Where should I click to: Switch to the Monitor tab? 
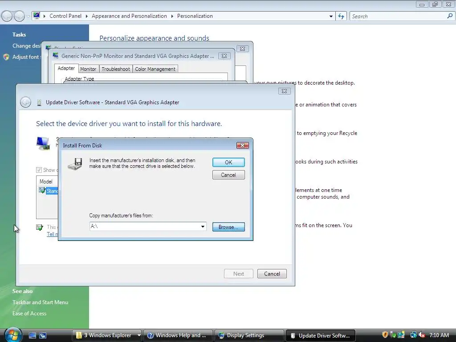88,69
